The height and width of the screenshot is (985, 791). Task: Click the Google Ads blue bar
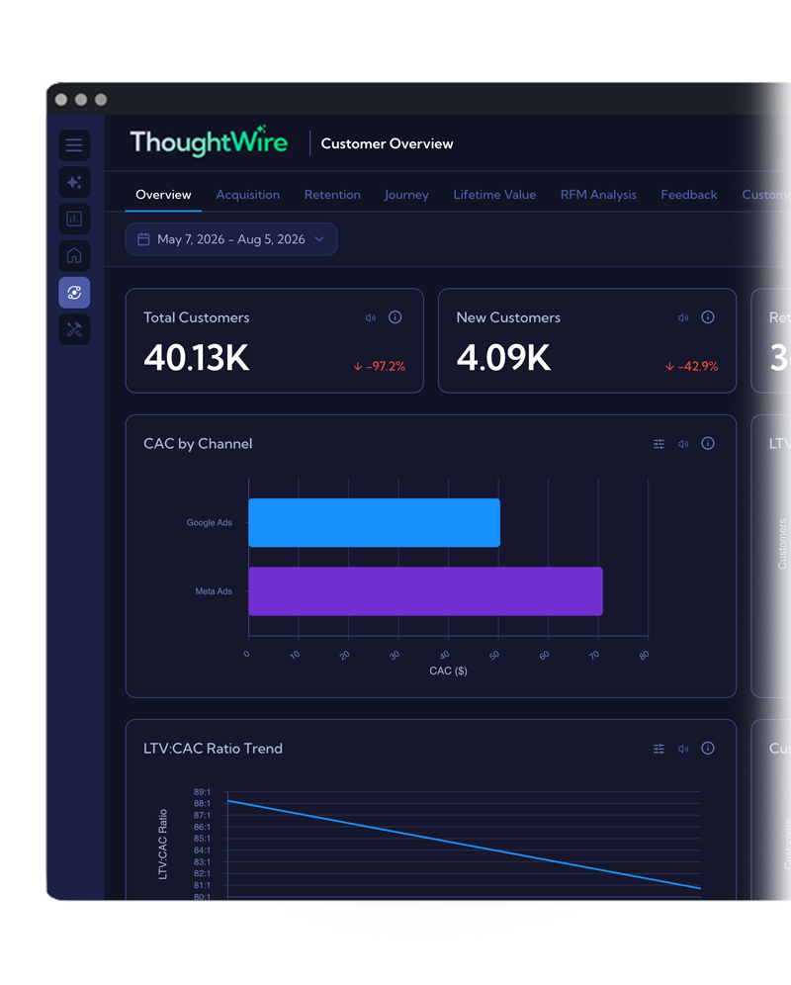375,522
